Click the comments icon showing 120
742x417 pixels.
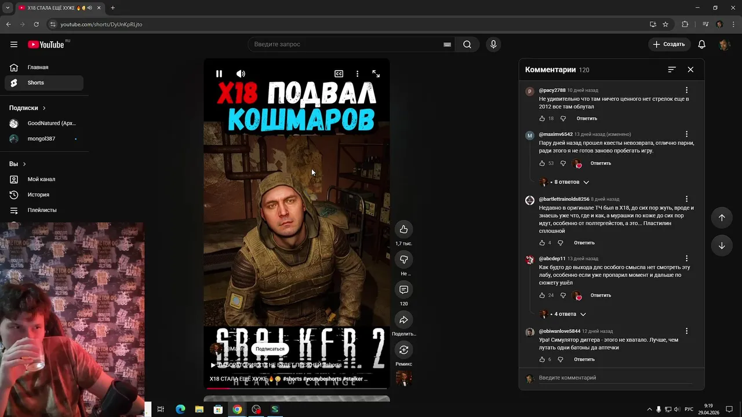tap(404, 290)
